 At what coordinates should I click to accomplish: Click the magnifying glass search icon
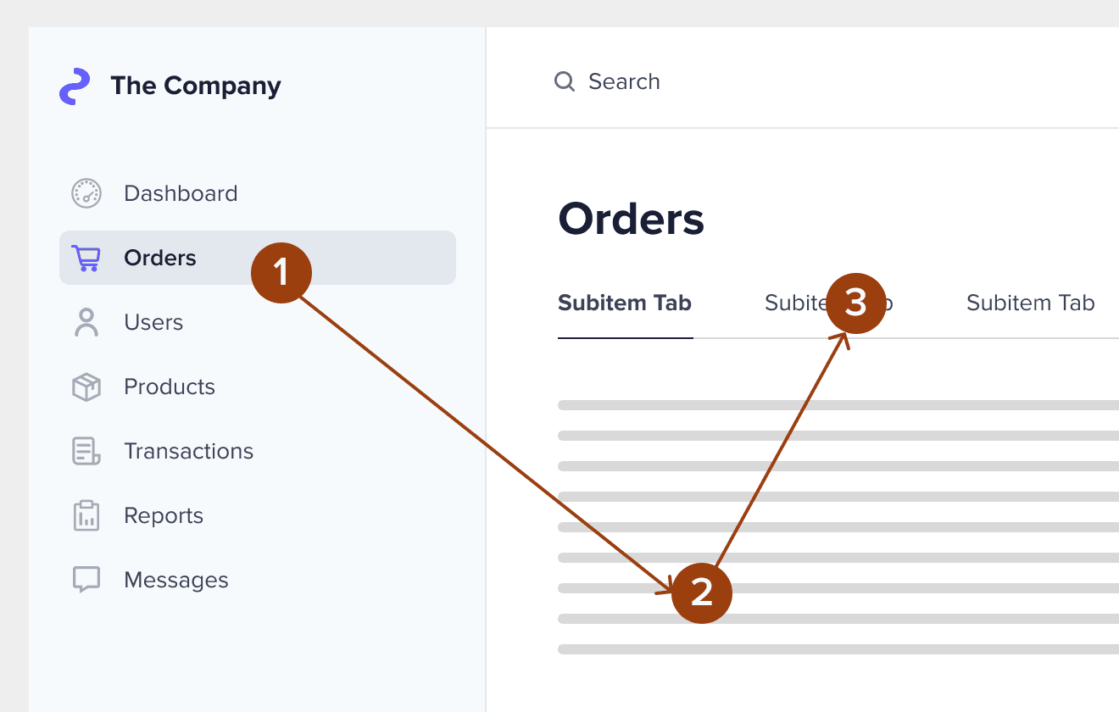tap(565, 81)
